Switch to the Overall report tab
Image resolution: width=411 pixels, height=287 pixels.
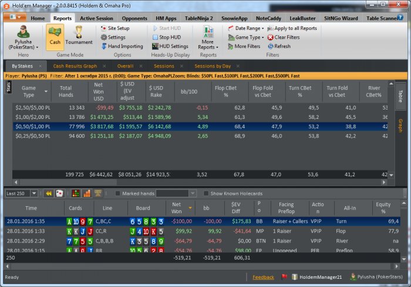point(125,66)
